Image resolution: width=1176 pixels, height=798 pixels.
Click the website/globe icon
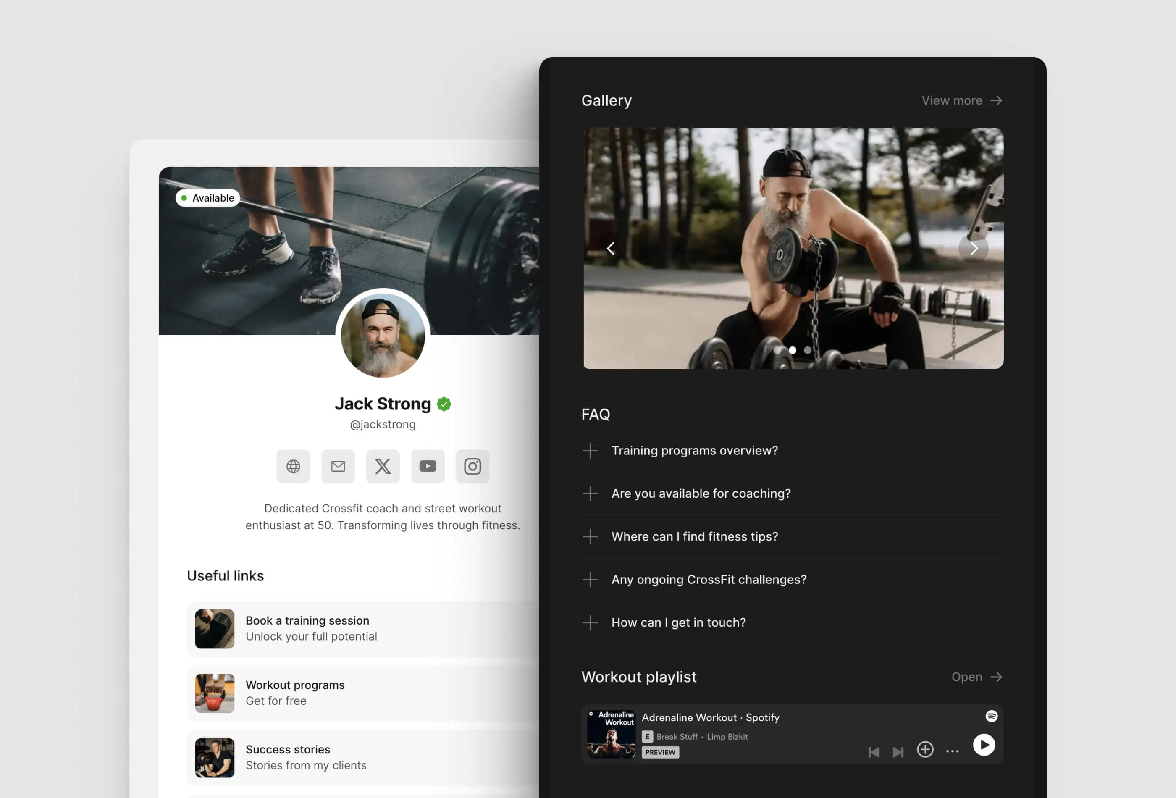click(x=293, y=466)
